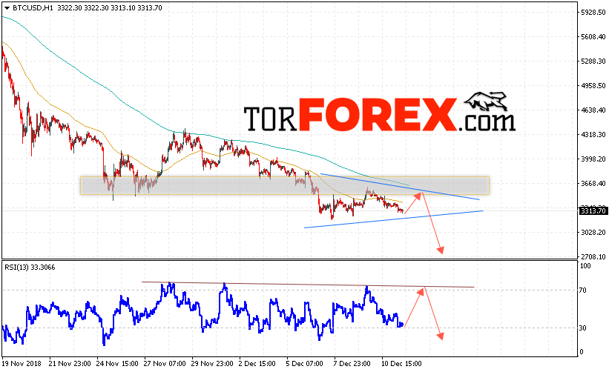
Task: Click the RSI scale value 100
Action: click(x=585, y=266)
